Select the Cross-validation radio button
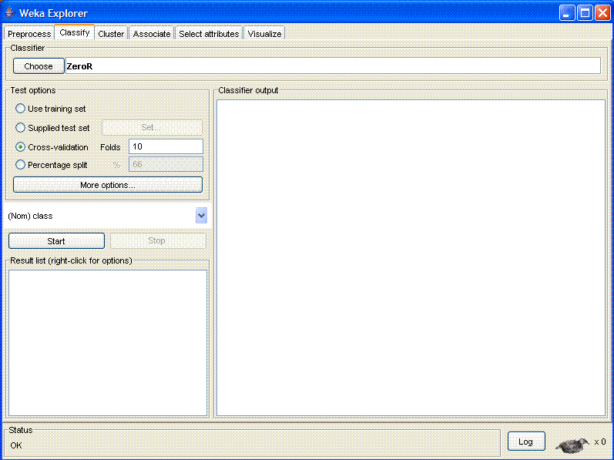 click(20, 147)
